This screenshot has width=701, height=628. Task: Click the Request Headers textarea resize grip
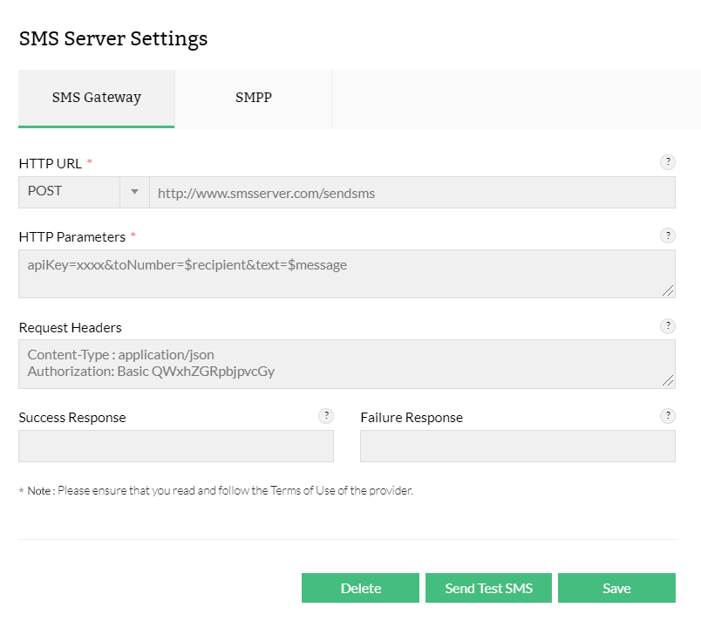coord(668,380)
